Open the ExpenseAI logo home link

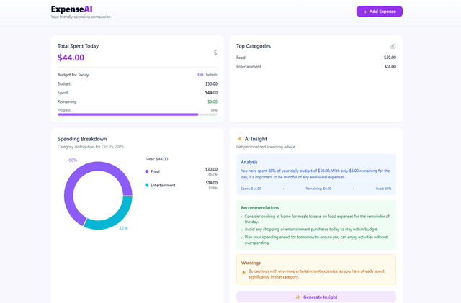point(71,9)
